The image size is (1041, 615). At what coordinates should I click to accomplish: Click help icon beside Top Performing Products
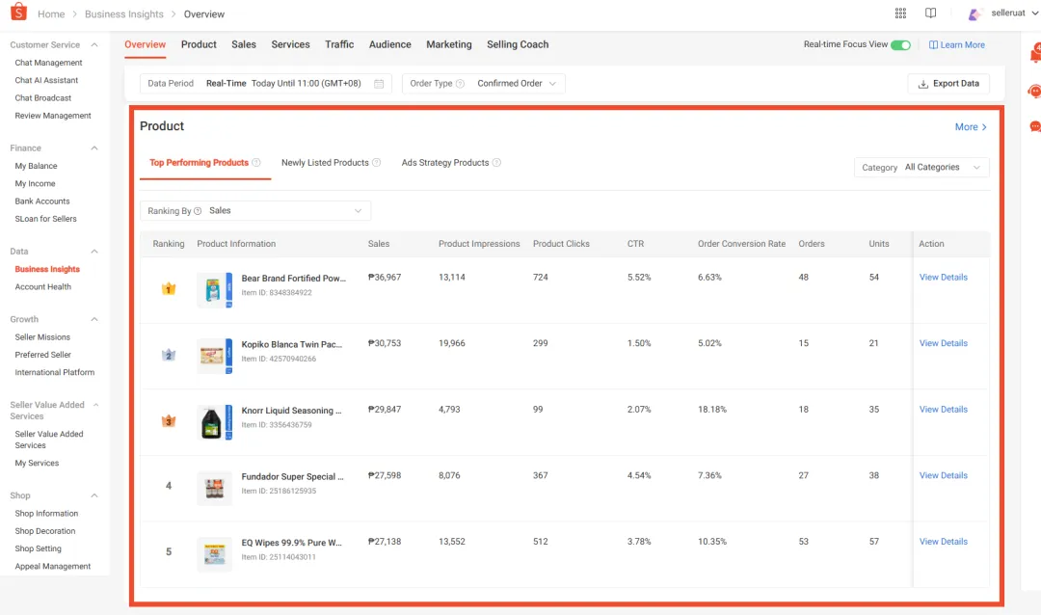click(256, 163)
